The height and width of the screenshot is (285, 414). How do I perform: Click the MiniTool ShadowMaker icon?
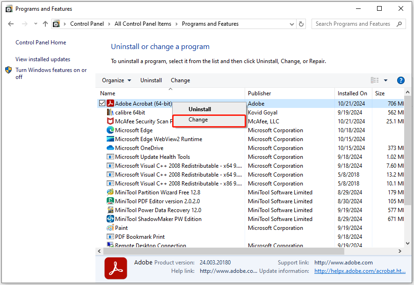[x=110, y=219]
